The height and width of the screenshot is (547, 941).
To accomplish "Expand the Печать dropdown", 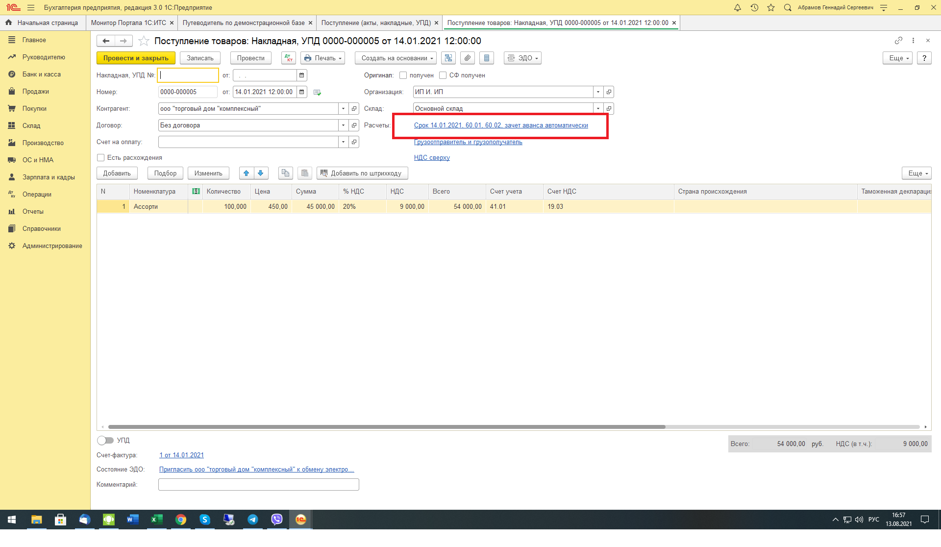I will [x=323, y=58].
